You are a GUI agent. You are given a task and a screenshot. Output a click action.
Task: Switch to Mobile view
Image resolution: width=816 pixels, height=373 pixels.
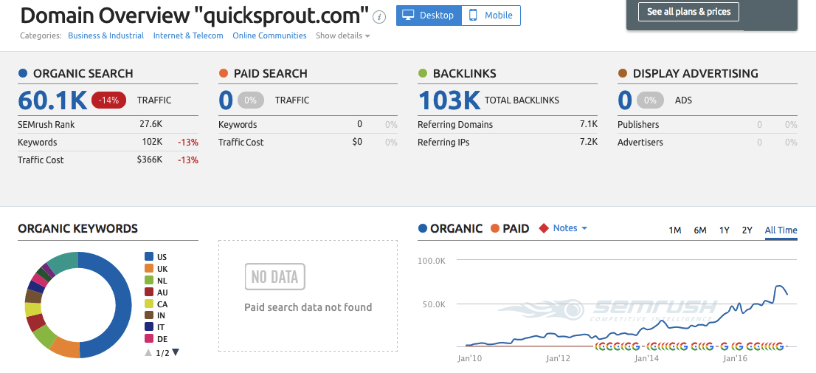[491, 15]
